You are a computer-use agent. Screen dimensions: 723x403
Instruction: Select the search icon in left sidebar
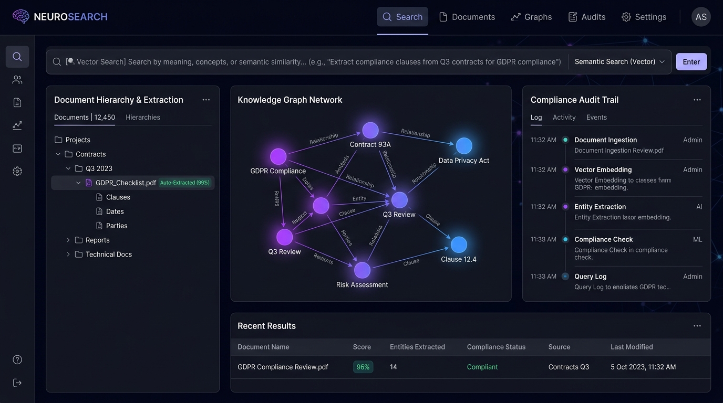pos(17,57)
